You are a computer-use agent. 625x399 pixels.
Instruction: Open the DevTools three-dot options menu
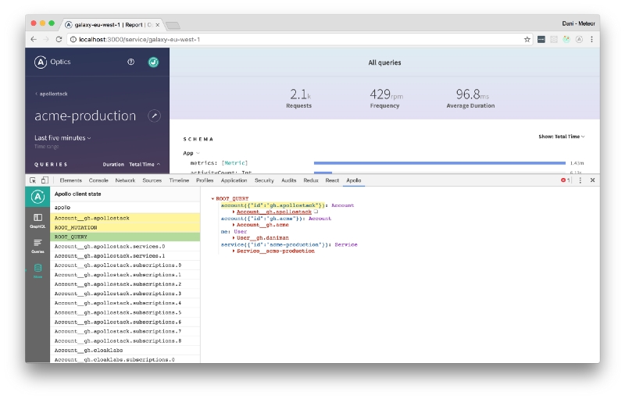tap(580, 180)
